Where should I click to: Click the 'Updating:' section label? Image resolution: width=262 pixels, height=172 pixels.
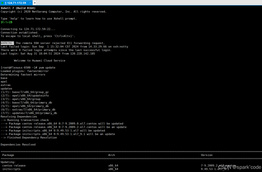click(x=8, y=162)
